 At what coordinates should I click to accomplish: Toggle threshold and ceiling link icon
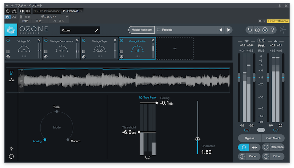pos(148,157)
